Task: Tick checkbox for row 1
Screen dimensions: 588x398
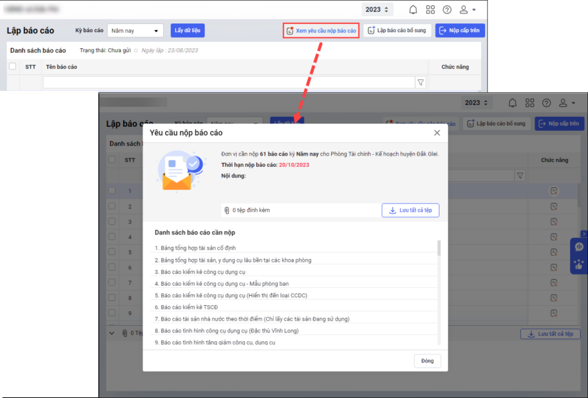Action: click(112, 190)
